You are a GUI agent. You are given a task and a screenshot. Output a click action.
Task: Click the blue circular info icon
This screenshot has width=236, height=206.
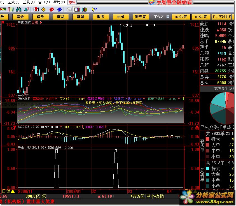click(59, 10)
